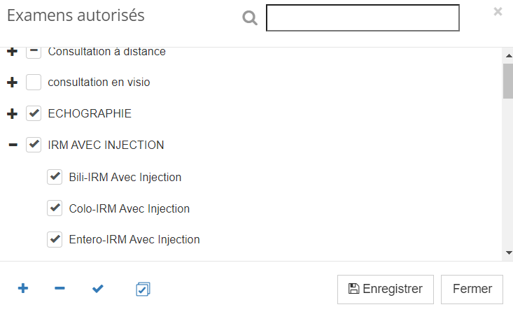513x314 pixels.
Task: Click the magnifying glass search icon
Action: click(x=250, y=18)
